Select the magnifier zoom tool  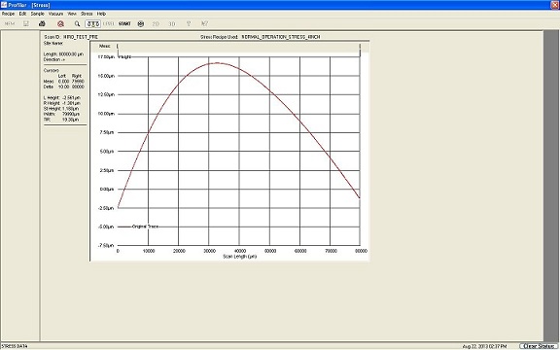point(77,24)
